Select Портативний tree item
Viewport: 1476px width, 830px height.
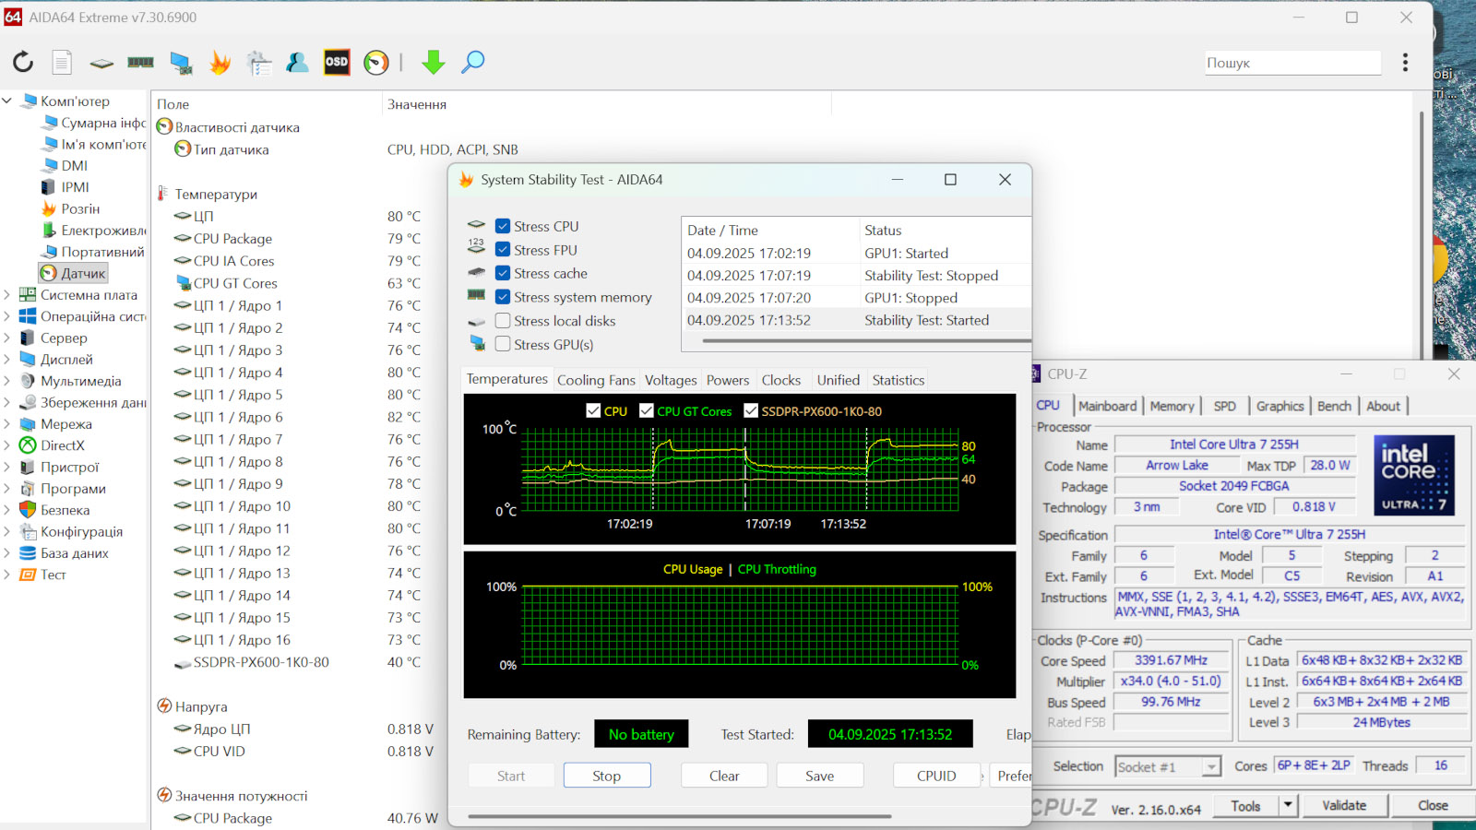coord(102,252)
